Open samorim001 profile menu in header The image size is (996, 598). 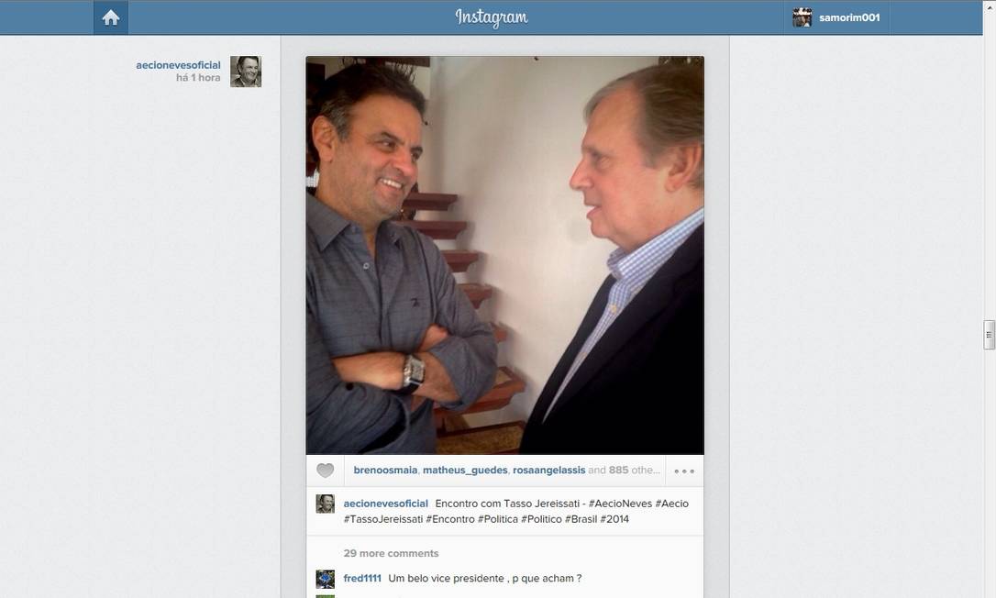click(x=848, y=17)
